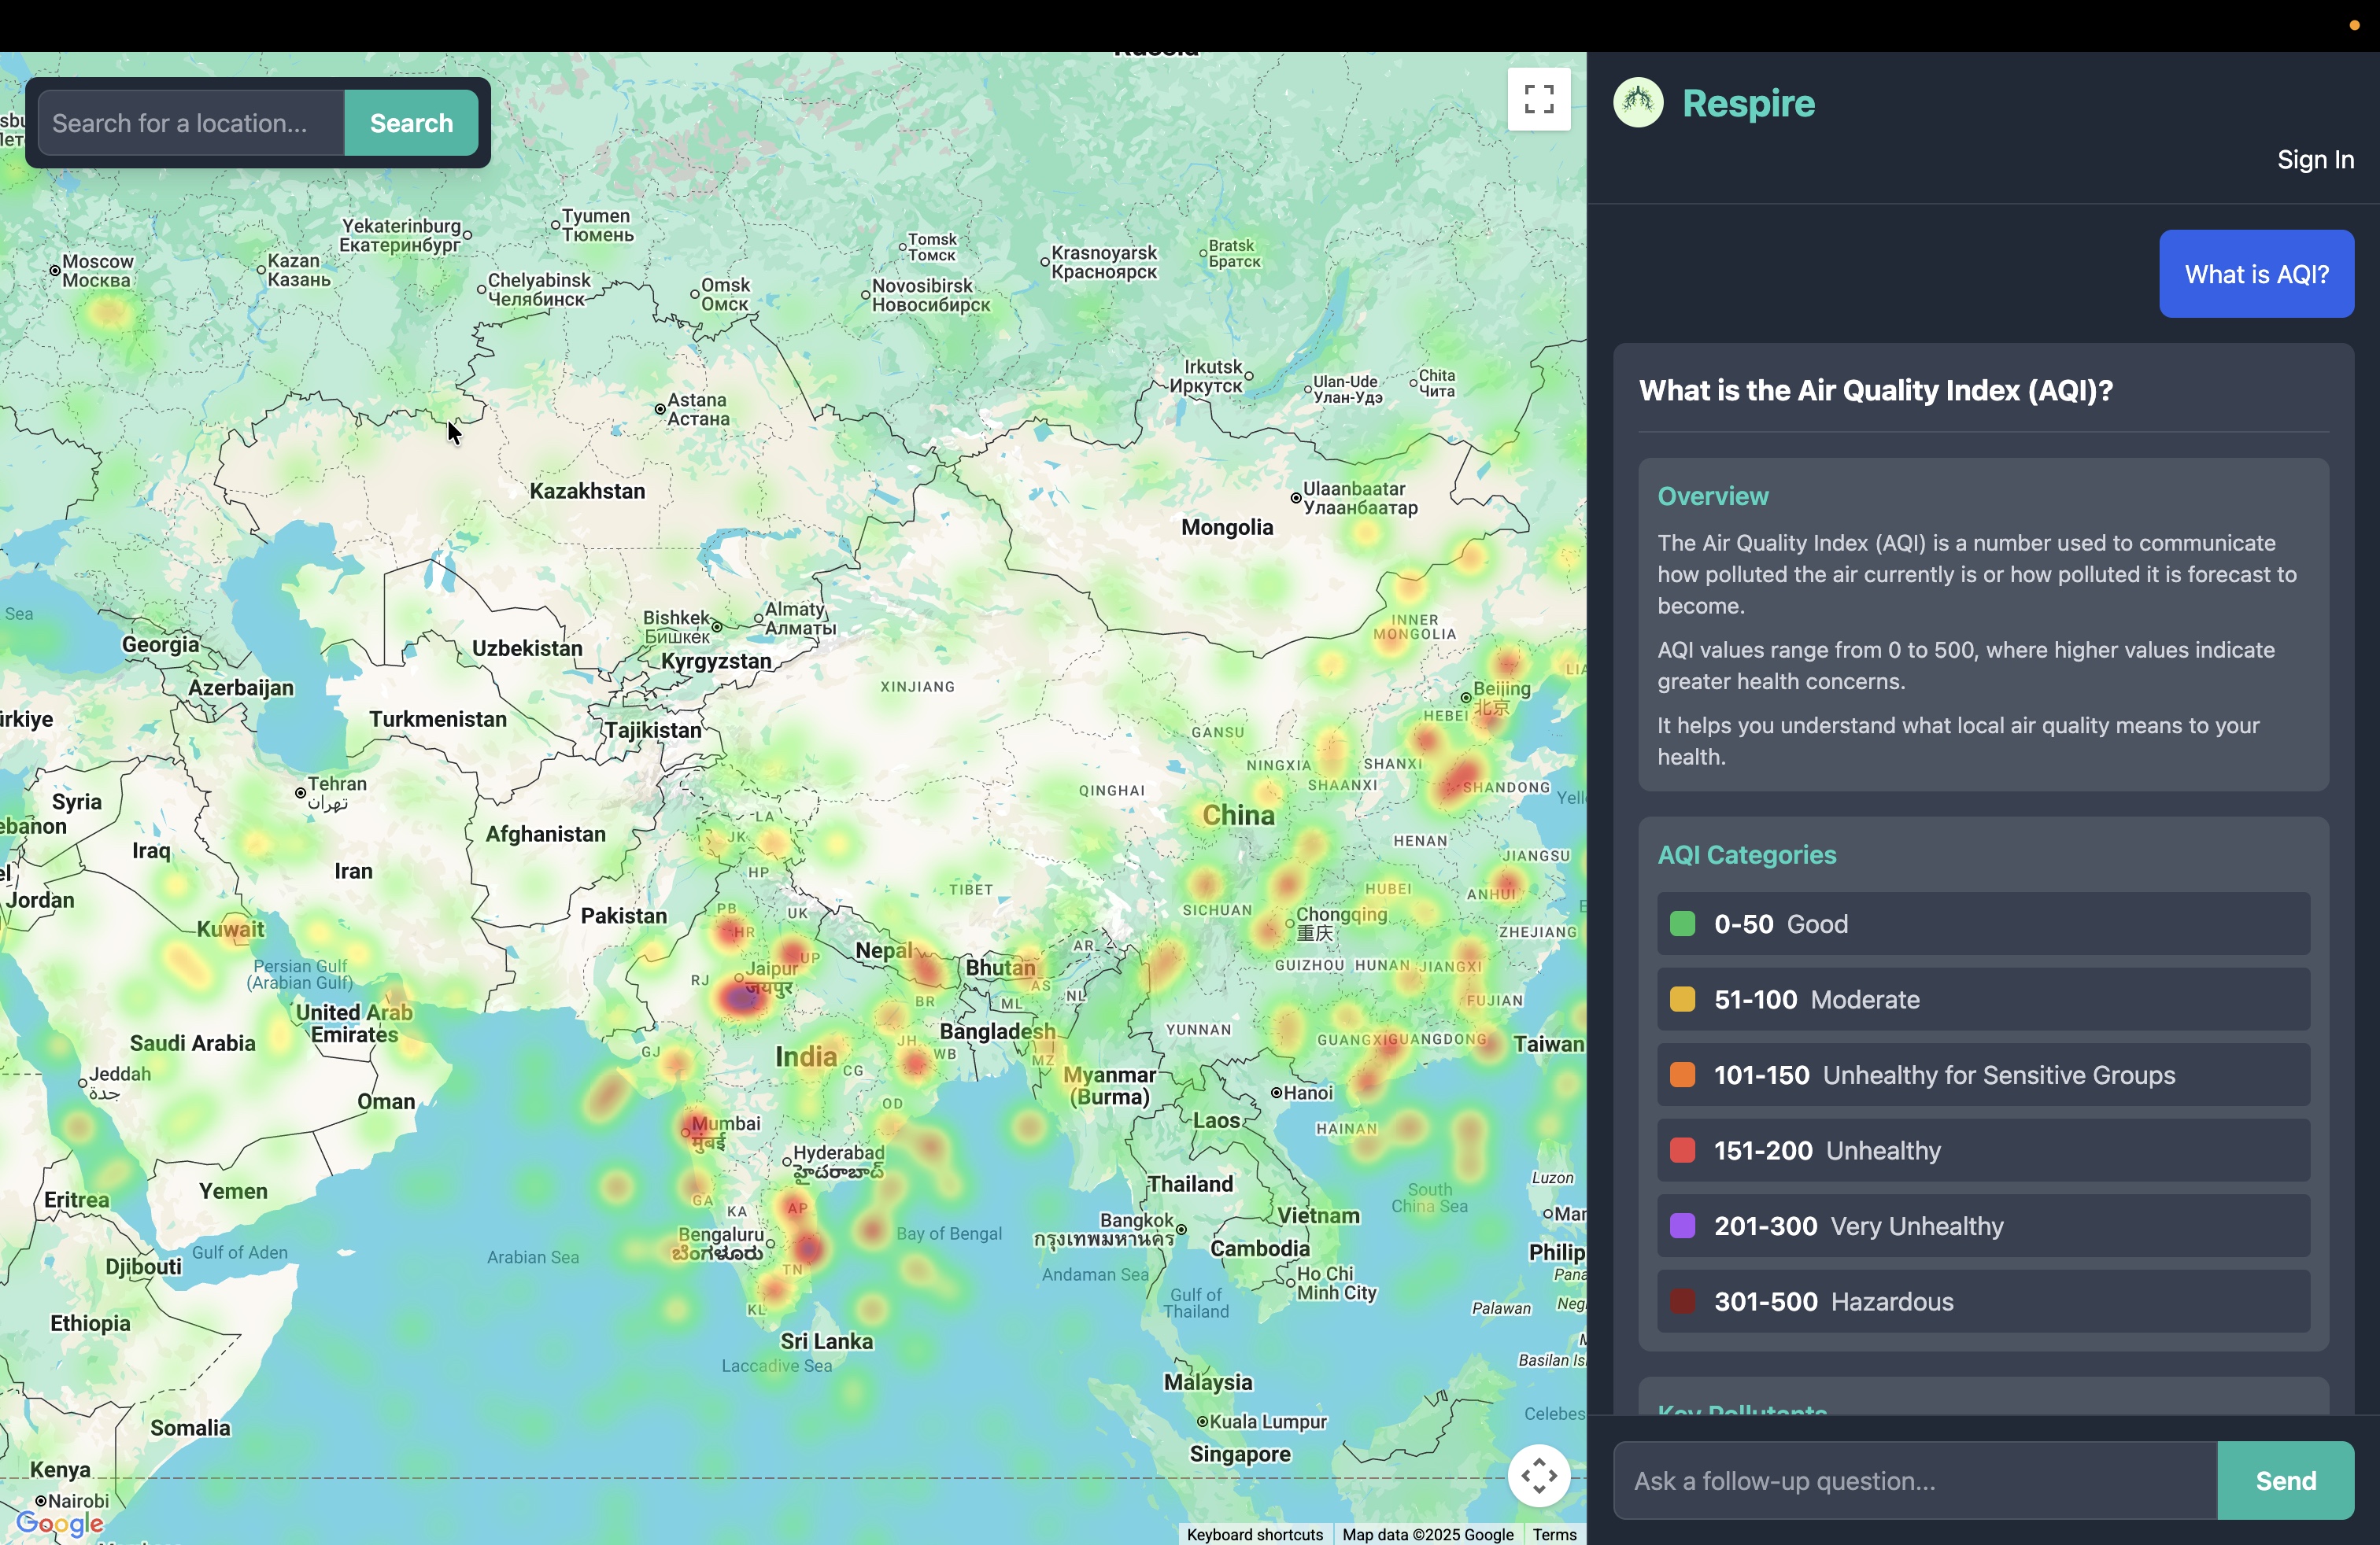Click the orange recording indicator dot
This screenshot has height=1545, width=2380.
(2354, 25)
